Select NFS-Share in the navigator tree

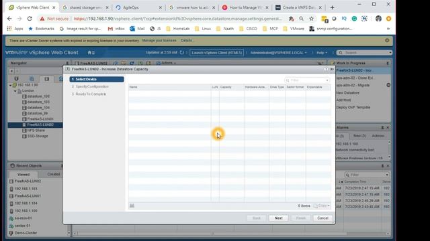(36, 131)
